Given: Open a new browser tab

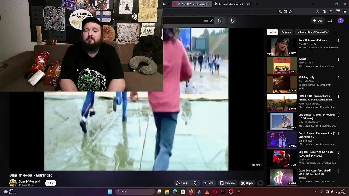Looking at the screenshot, I should (x=257, y=4).
